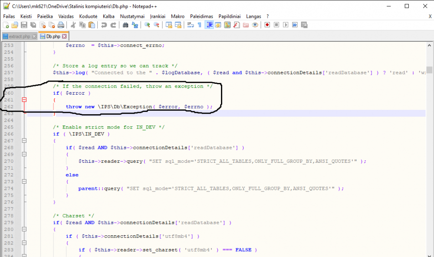Toggle horizontal scroll synchronization
434x257 pixels.
tap(178, 25)
